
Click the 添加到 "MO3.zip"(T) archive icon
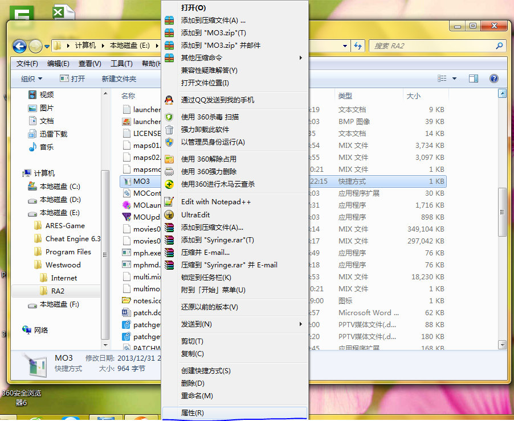169,33
